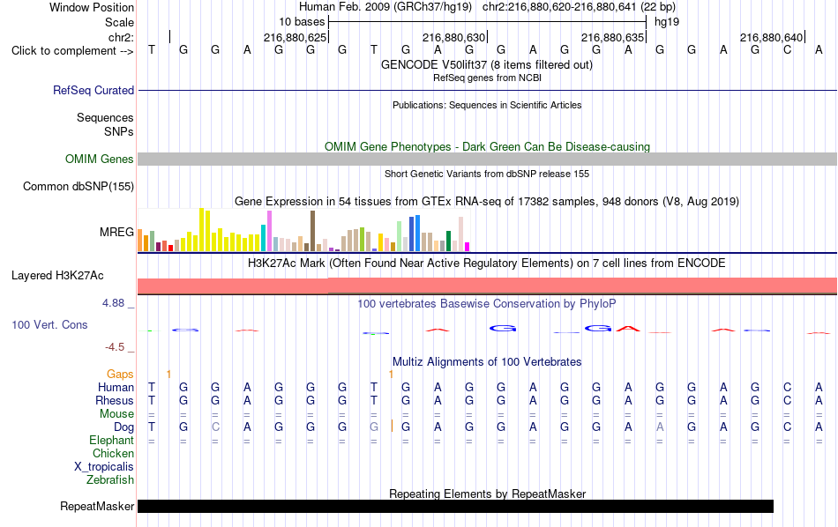Screen dimensions: 838x527
Task: Click the Rhesus alignment row label
Action: 115,401
